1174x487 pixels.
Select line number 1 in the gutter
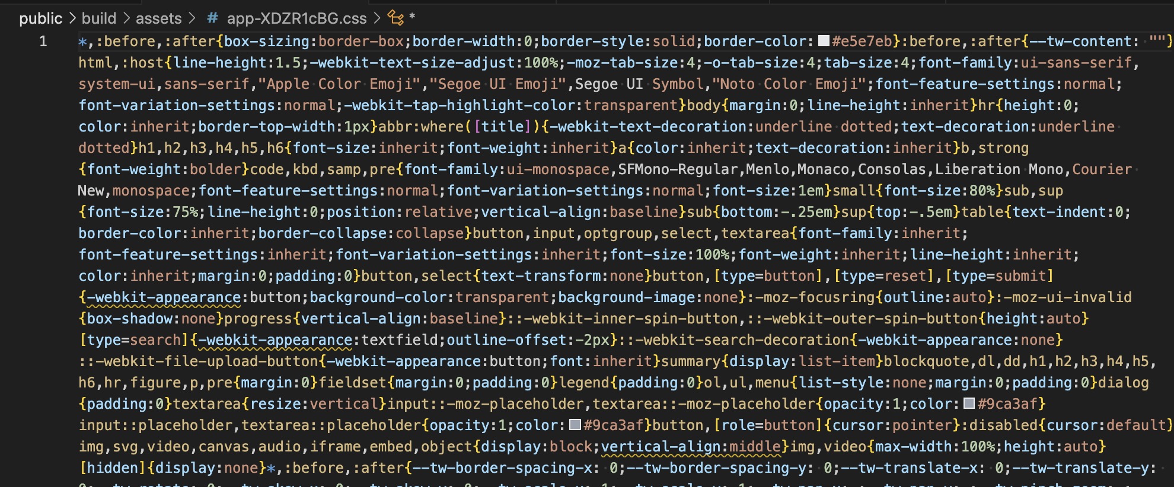(43, 41)
